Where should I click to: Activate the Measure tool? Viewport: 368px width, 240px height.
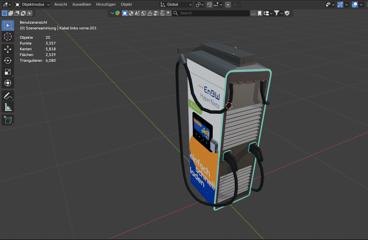8,107
